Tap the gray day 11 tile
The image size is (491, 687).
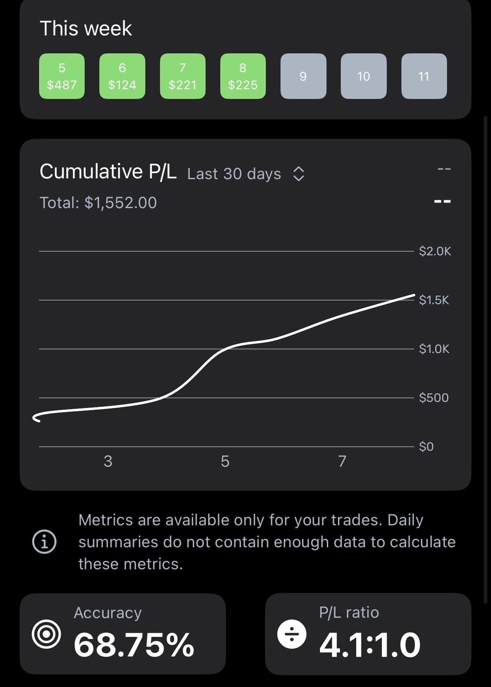[424, 76]
